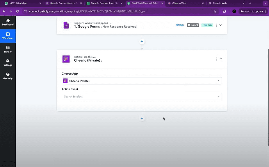Open three-dot menu of Cheerio action
The image size is (269, 167).
coord(216,59)
